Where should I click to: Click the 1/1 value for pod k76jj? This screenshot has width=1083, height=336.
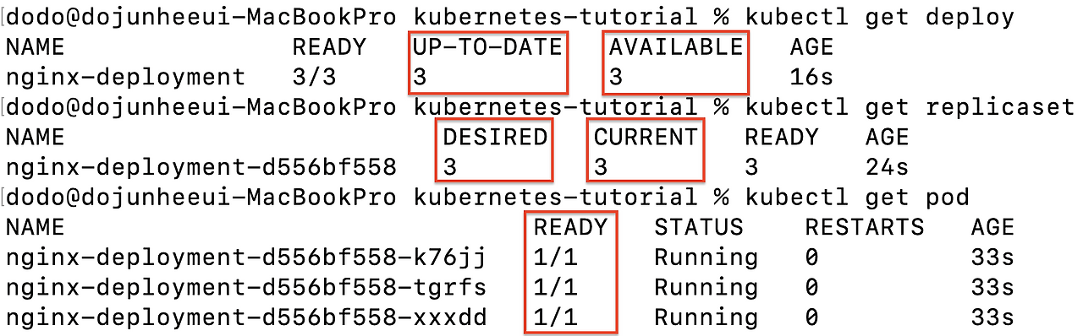[555, 257]
